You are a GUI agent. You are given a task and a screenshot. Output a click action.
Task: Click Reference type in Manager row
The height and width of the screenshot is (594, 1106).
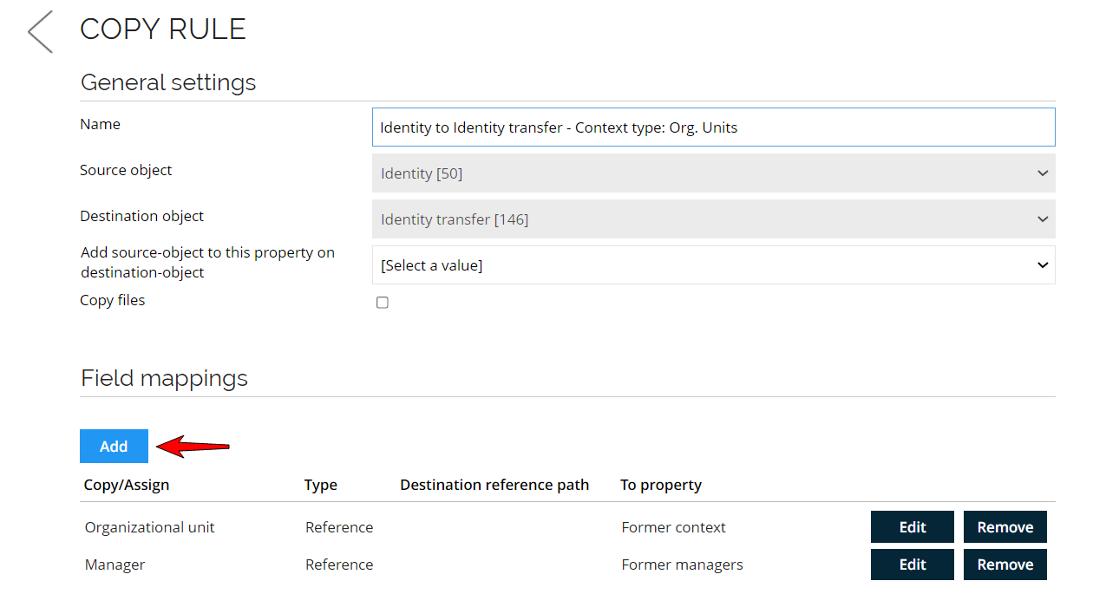click(x=339, y=565)
